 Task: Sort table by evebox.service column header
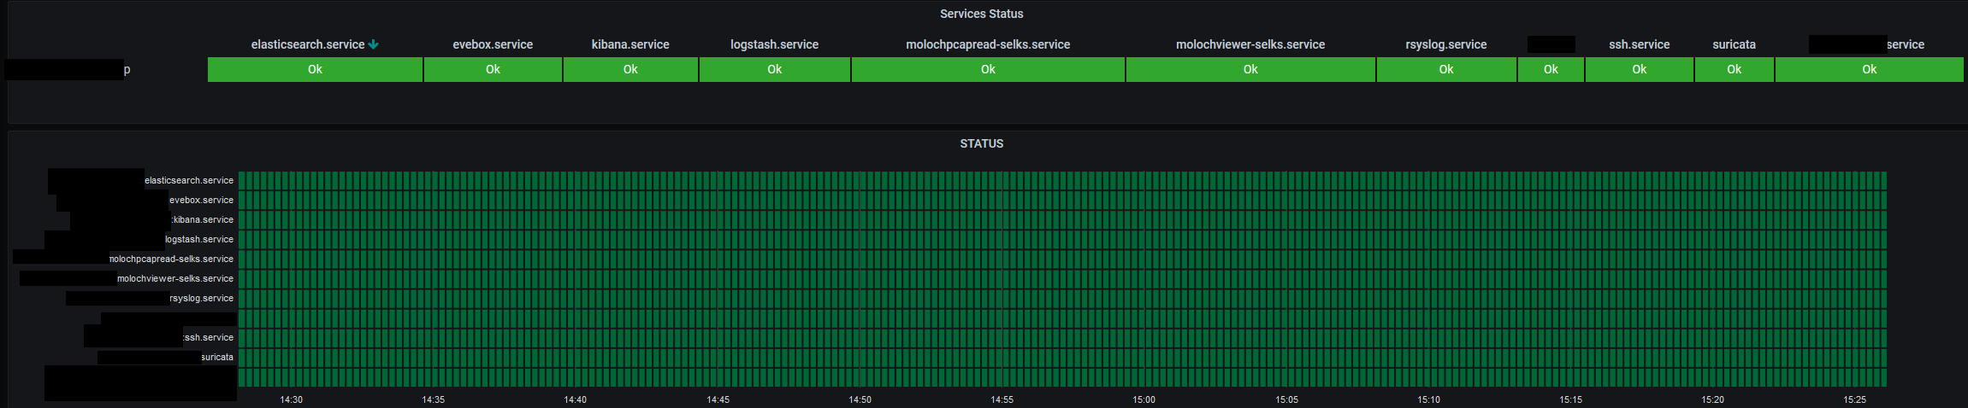[493, 44]
